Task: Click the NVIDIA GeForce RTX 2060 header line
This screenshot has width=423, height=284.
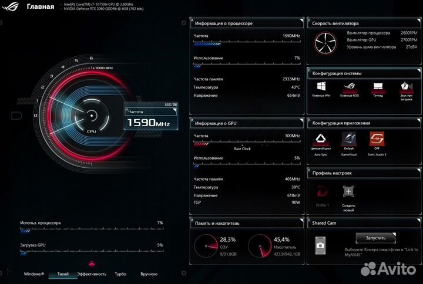Action: click(x=104, y=9)
